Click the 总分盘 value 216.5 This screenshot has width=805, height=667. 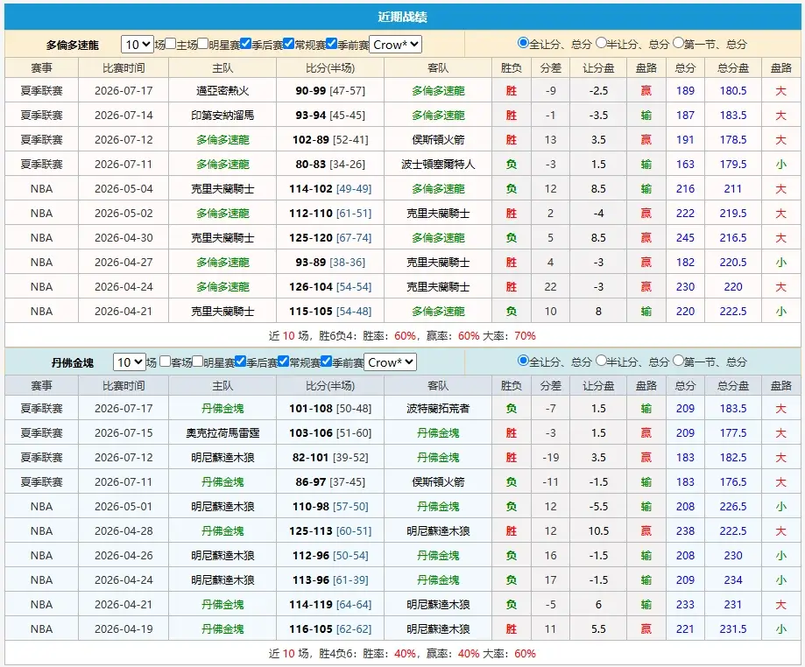pos(733,237)
